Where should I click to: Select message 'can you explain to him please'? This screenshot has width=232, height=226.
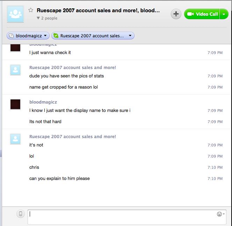pos(59,179)
